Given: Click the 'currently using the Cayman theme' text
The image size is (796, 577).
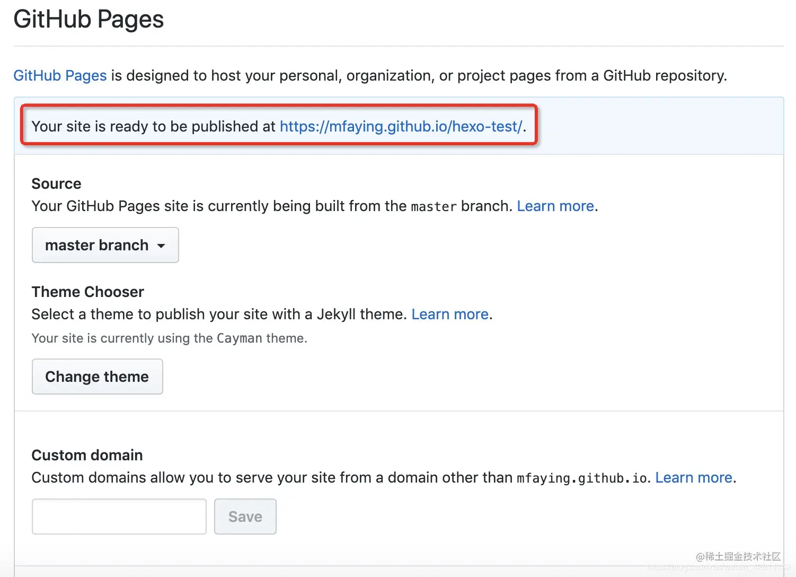Looking at the screenshot, I should click(x=169, y=338).
